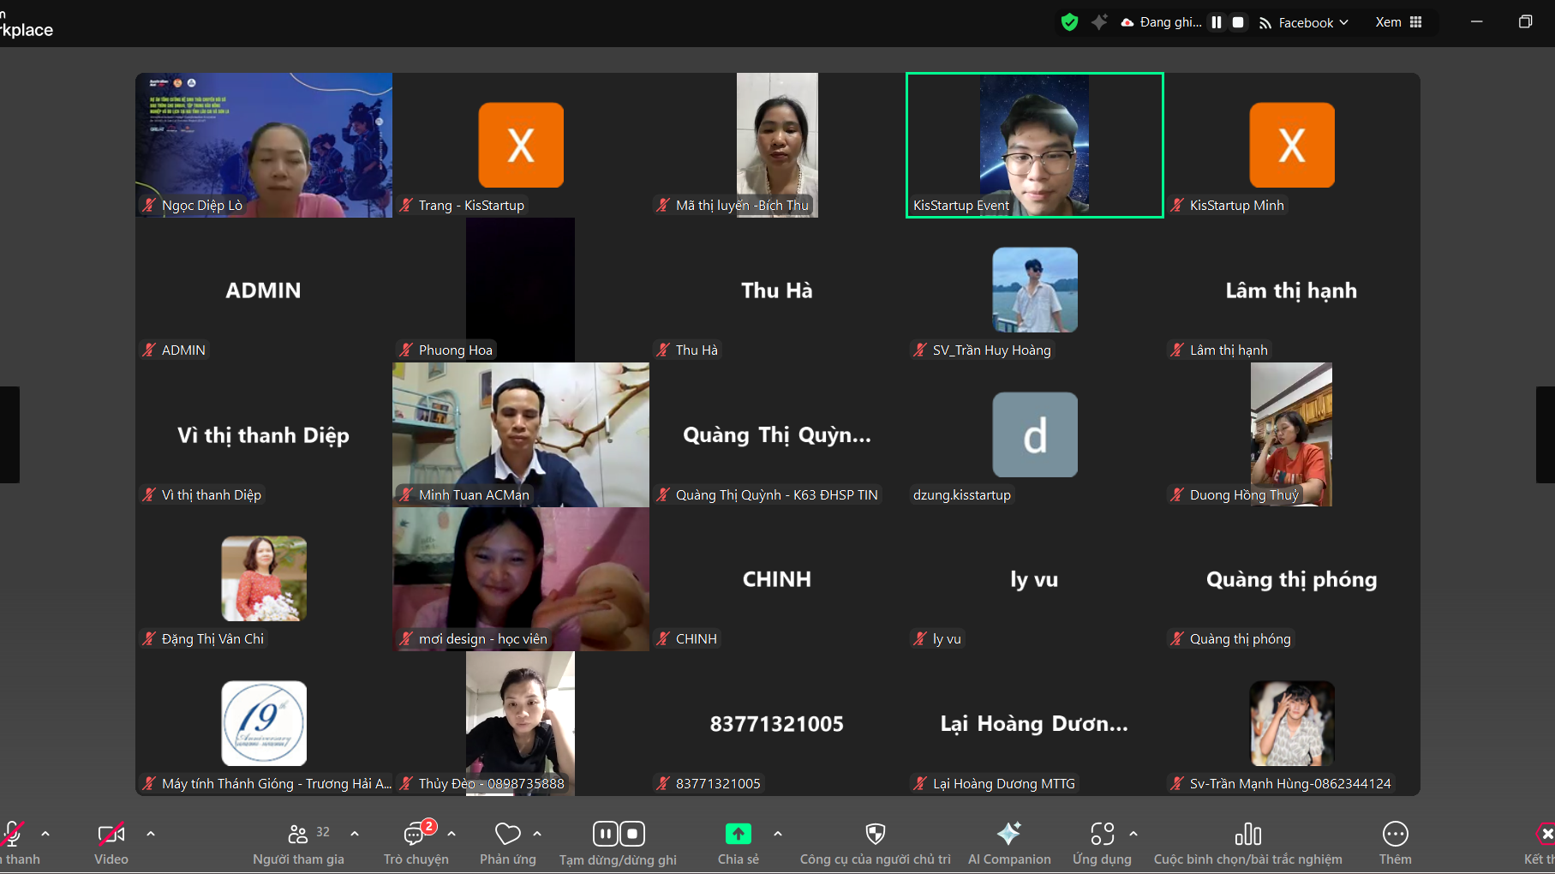
Task: Expand the share options arrow beside Chia sẻ
Action: coord(778,833)
